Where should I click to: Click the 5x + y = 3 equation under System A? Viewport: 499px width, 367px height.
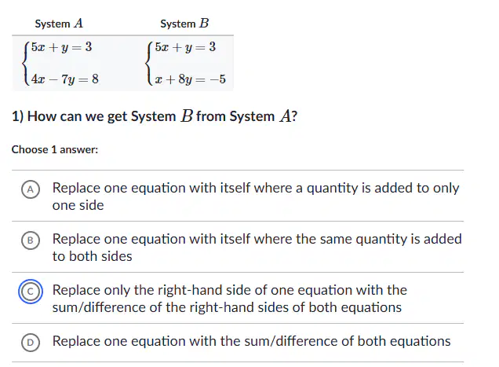[61, 47]
